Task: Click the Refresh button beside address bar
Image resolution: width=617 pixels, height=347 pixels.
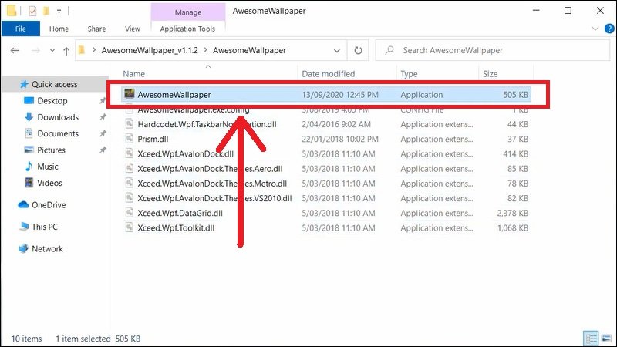Action: (358, 50)
